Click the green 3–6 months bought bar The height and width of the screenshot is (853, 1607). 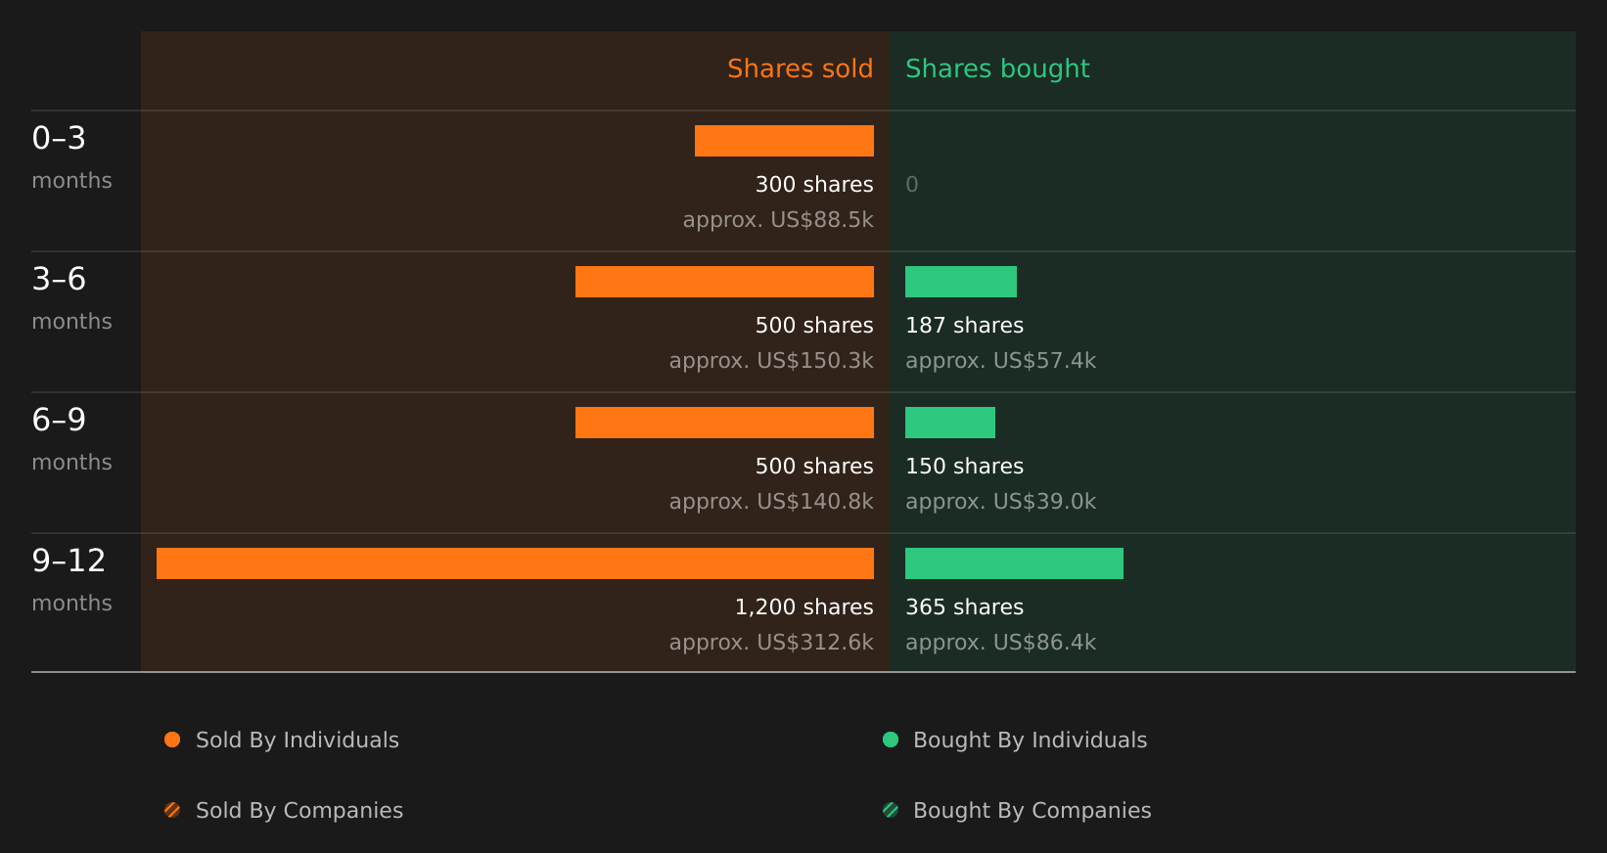tap(961, 282)
